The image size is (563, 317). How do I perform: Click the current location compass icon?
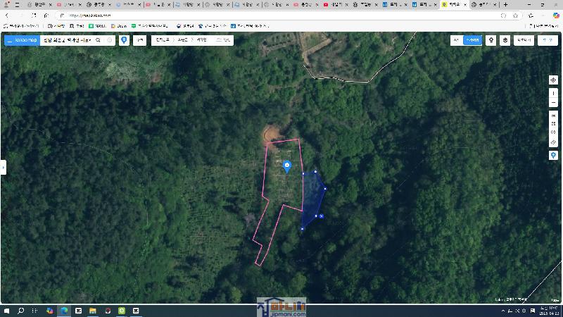pyautogui.click(x=553, y=80)
